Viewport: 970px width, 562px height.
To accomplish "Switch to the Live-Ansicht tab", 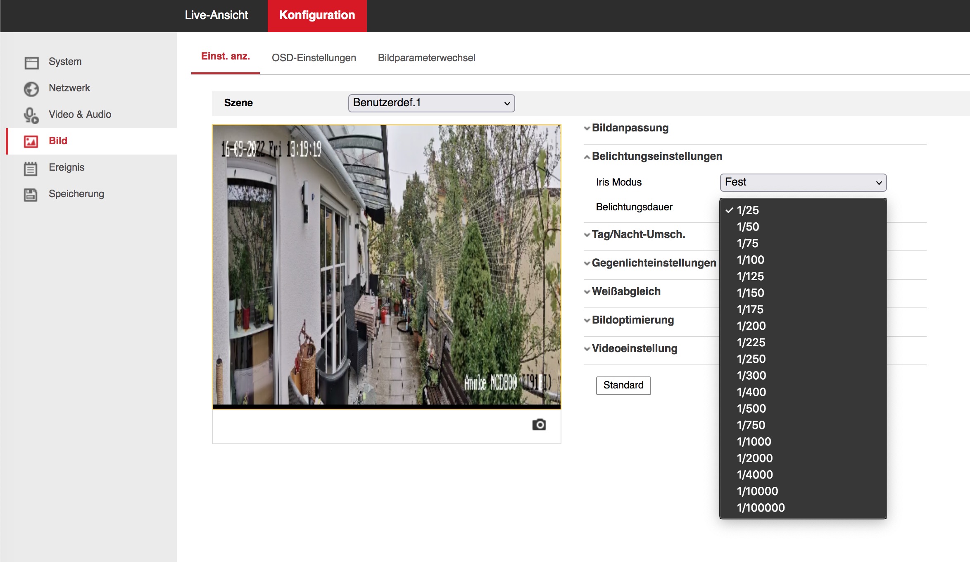I will tap(216, 16).
